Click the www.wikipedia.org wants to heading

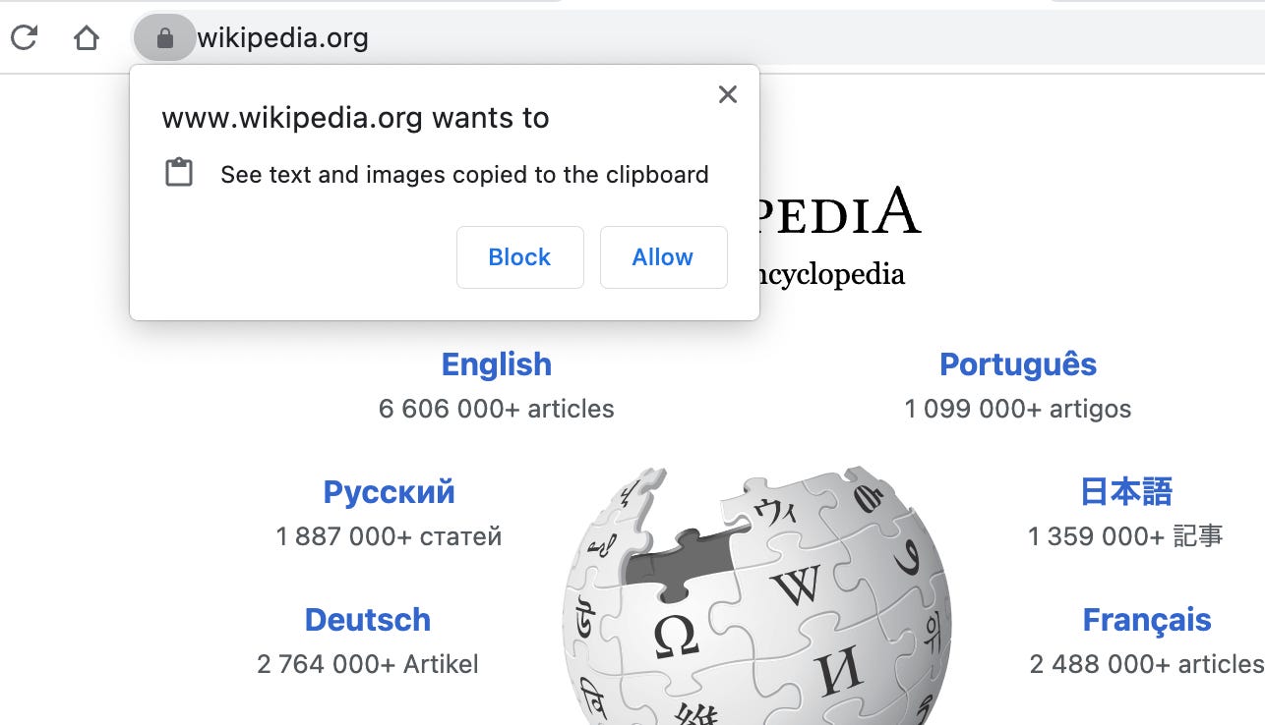(356, 117)
